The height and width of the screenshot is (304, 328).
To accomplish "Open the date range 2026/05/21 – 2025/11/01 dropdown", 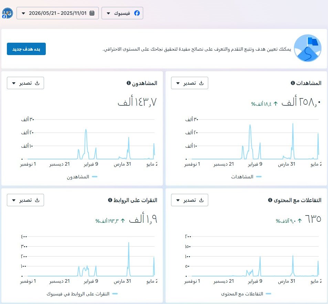I will [x=57, y=13].
